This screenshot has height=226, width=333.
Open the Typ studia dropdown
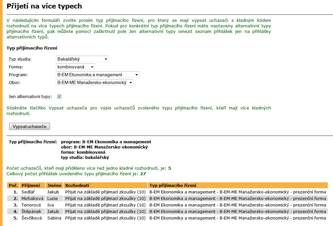(x=82, y=59)
